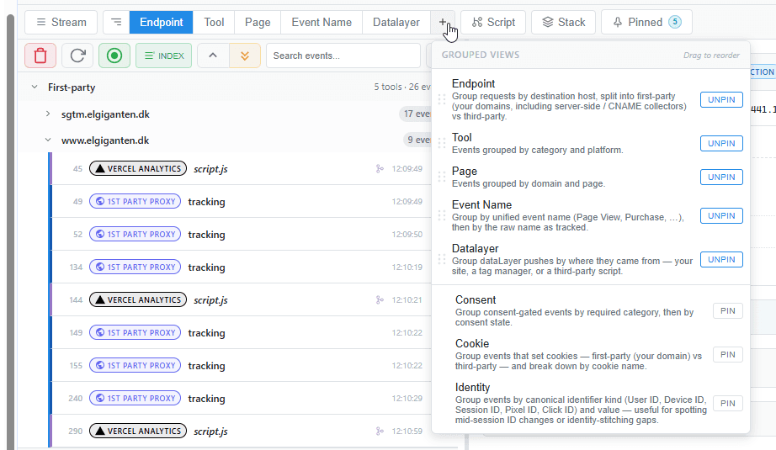
Task: Open event 49 1st Party Proxy tracking
Action: pos(242,201)
